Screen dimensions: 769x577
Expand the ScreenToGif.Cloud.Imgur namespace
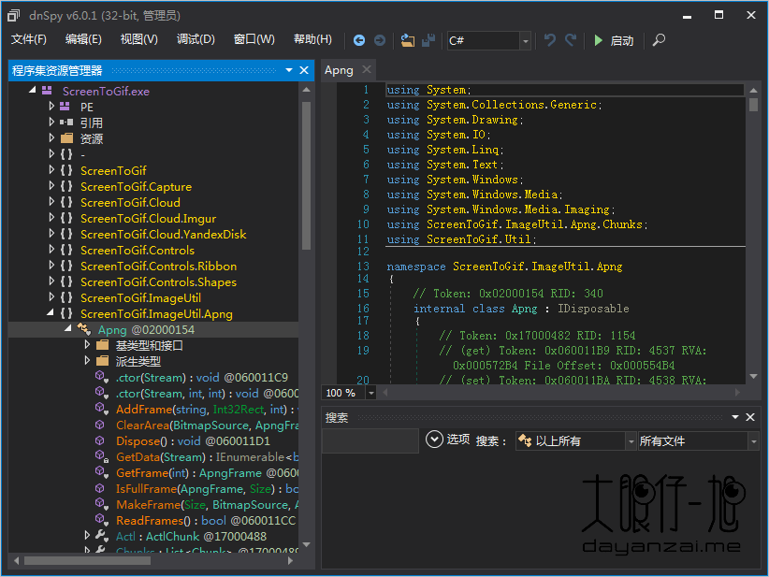pos(51,218)
